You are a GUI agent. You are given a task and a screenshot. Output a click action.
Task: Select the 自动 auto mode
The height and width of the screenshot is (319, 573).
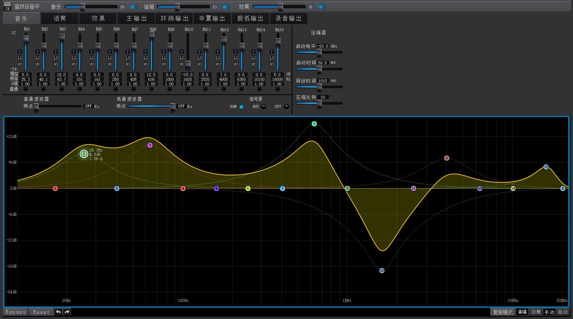tap(563, 312)
